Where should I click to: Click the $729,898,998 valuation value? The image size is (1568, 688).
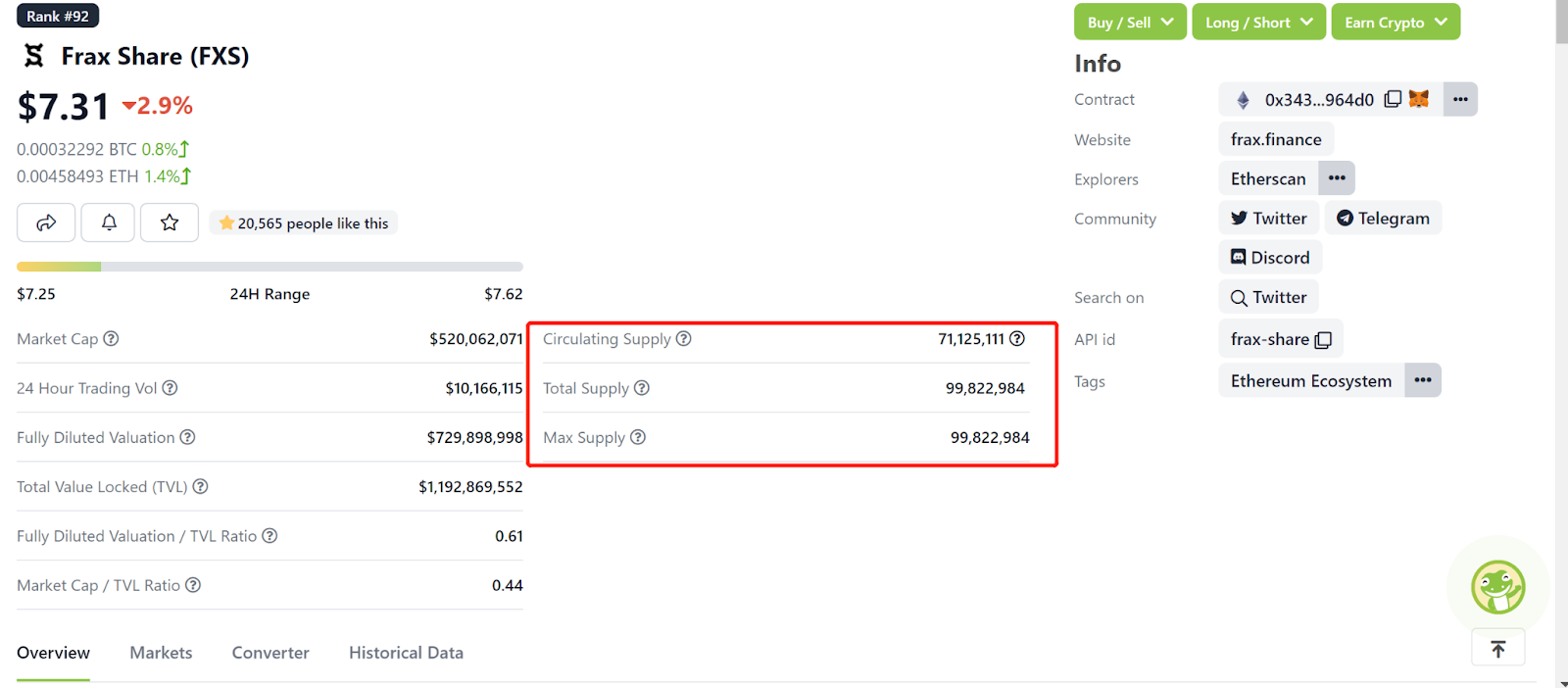click(475, 437)
